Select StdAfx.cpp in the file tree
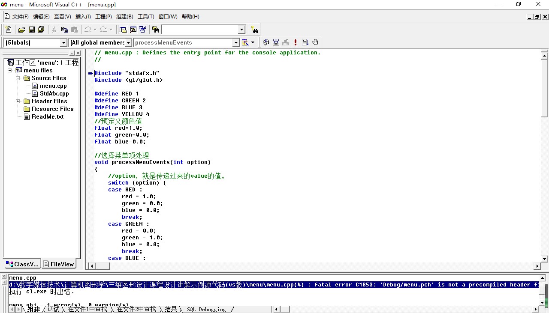 (54, 94)
